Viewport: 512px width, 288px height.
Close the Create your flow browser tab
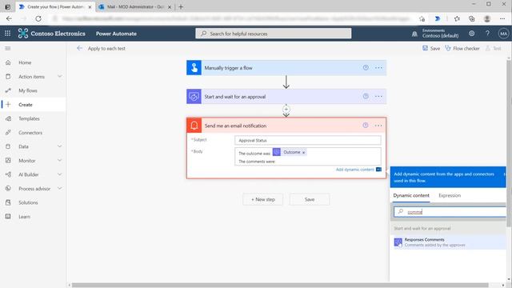90,7
